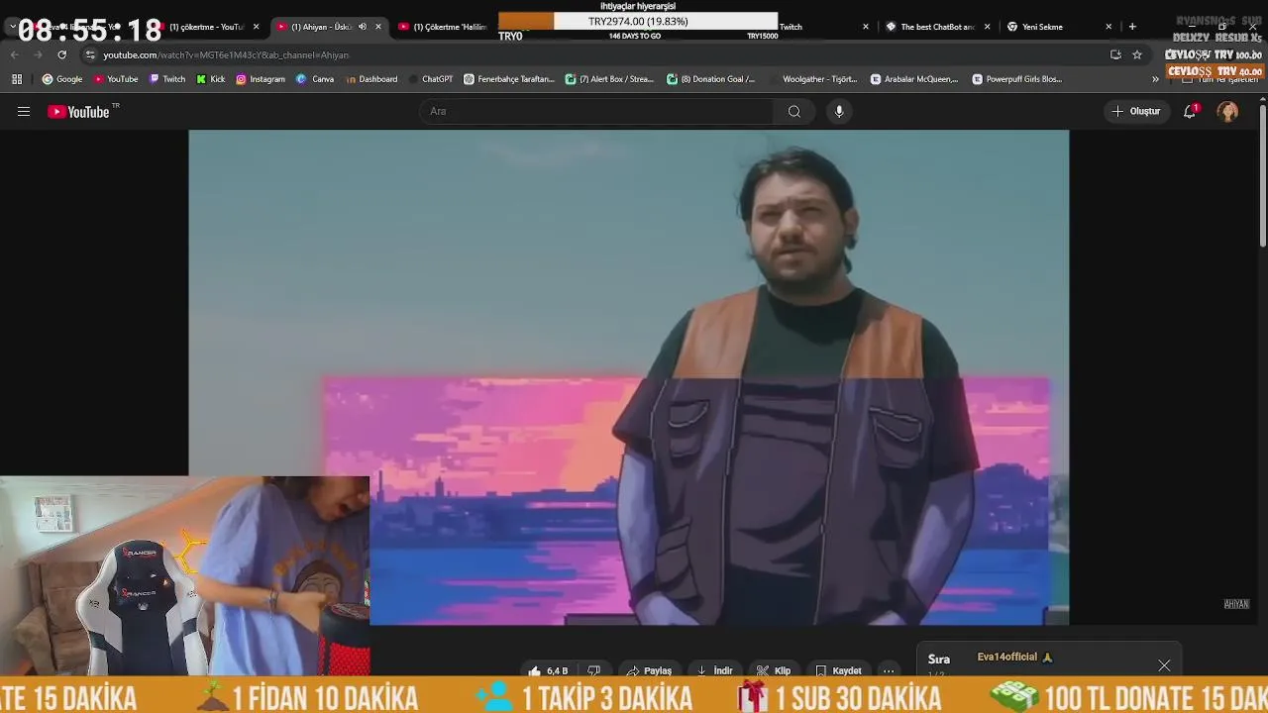Open the Powerpuff Girls Blossom bookmark

tap(1017, 79)
